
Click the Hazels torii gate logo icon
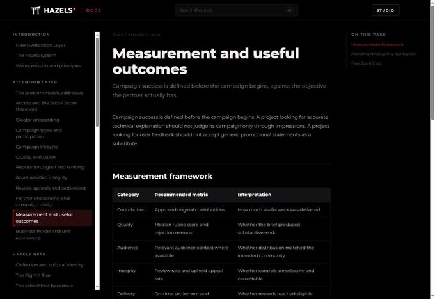(x=36, y=10)
